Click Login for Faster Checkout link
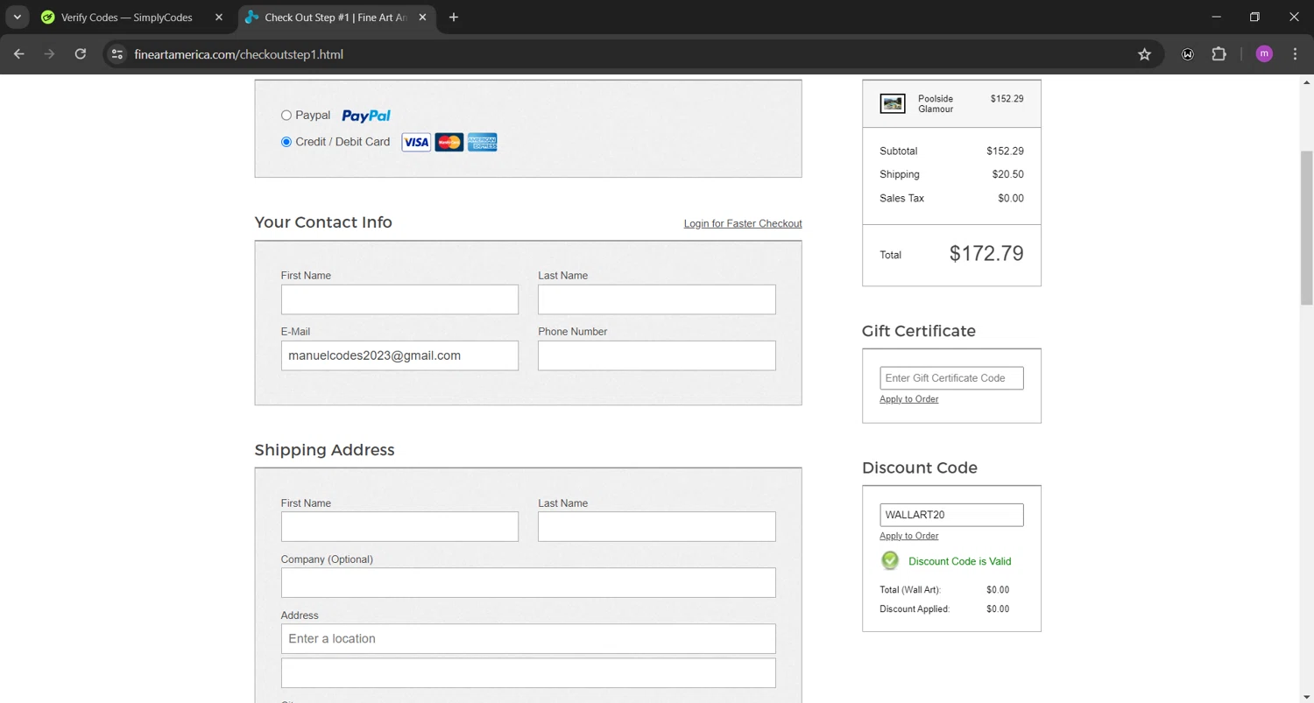Image resolution: width=1314 pixels, height=703 pixels. tap(742, 224)
